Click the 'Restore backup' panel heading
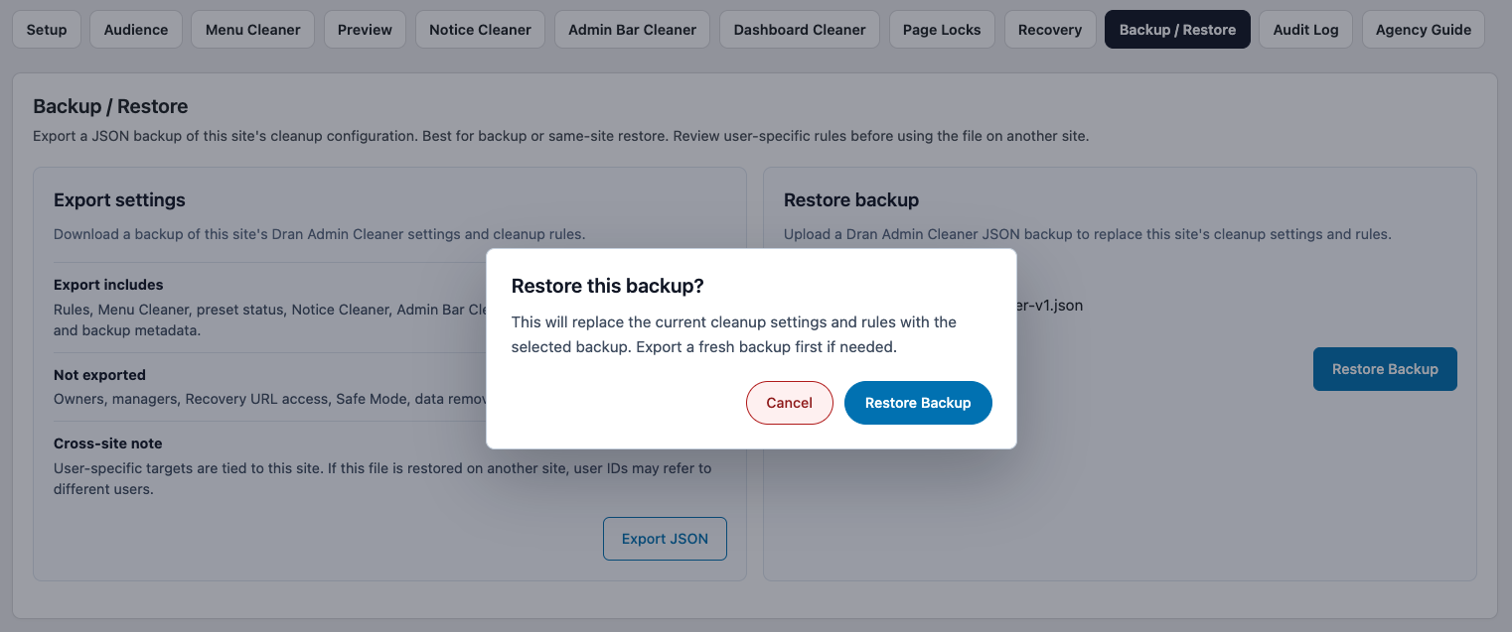This screenshot has width=1512, height=632. coord(851,199)
